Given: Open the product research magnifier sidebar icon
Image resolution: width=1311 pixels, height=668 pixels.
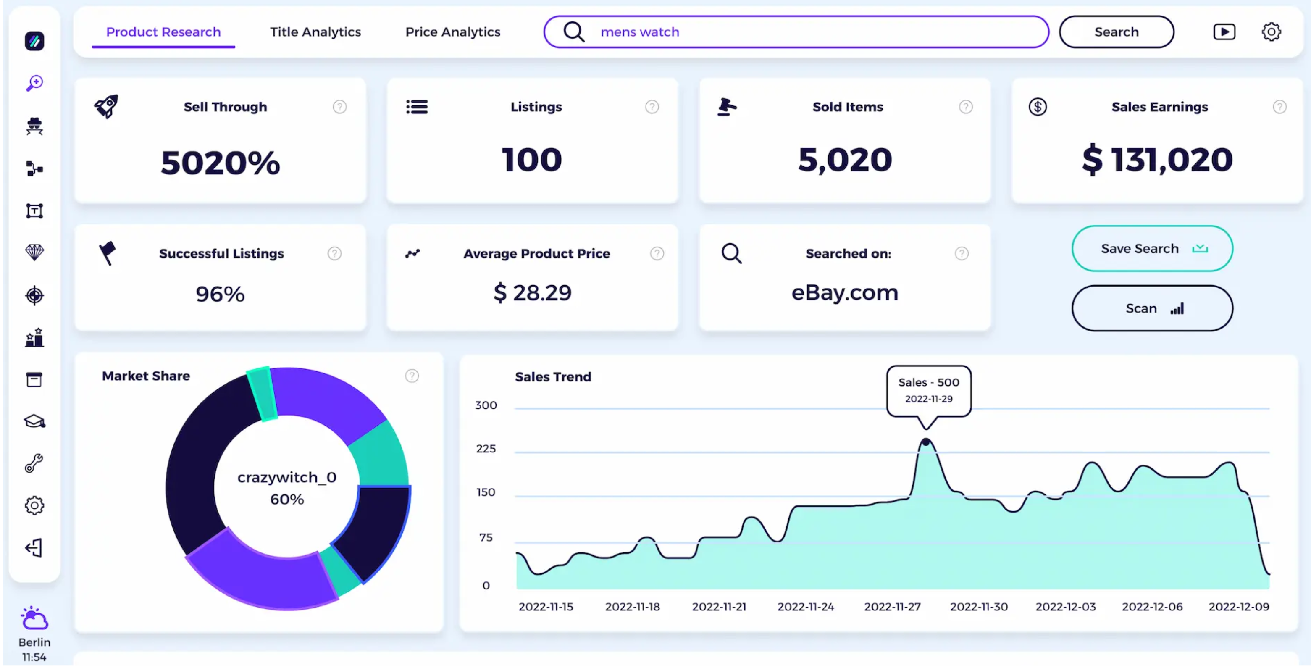Looking at the screenshot, I should click(34, 83).
